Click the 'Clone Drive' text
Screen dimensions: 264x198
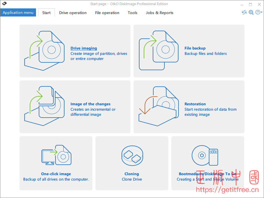[132, 179]
